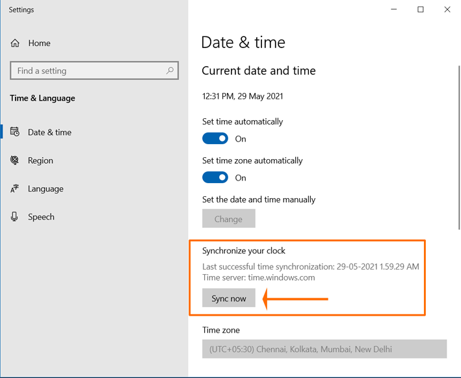The width and height of the screenshot is (461, 378).
Task: Click the Home house icon
Action: click(x=15, y=43)
